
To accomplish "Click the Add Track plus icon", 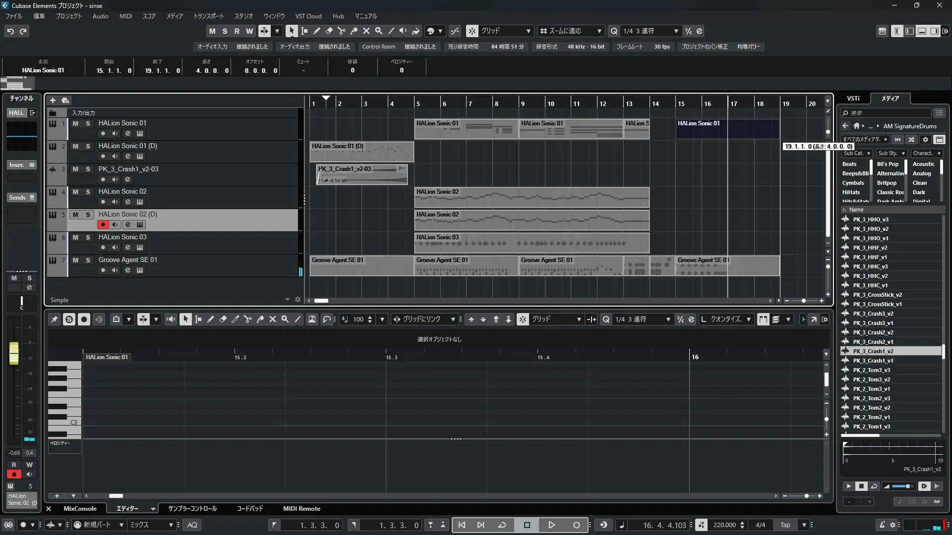I will click(53, 100).
